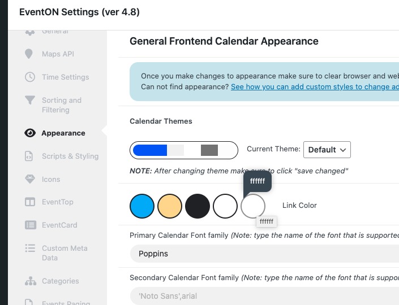Image resolution: width=399 pixels, height=305 pixels.
Task: Click the Primary Calendar Font family field
Action: pos(264,254)
